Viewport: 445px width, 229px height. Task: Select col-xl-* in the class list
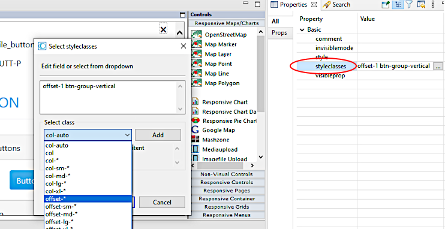pos(88,191)
